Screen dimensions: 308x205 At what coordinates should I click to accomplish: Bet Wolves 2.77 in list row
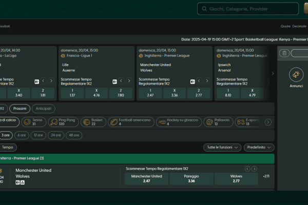(x=236, y=178)
